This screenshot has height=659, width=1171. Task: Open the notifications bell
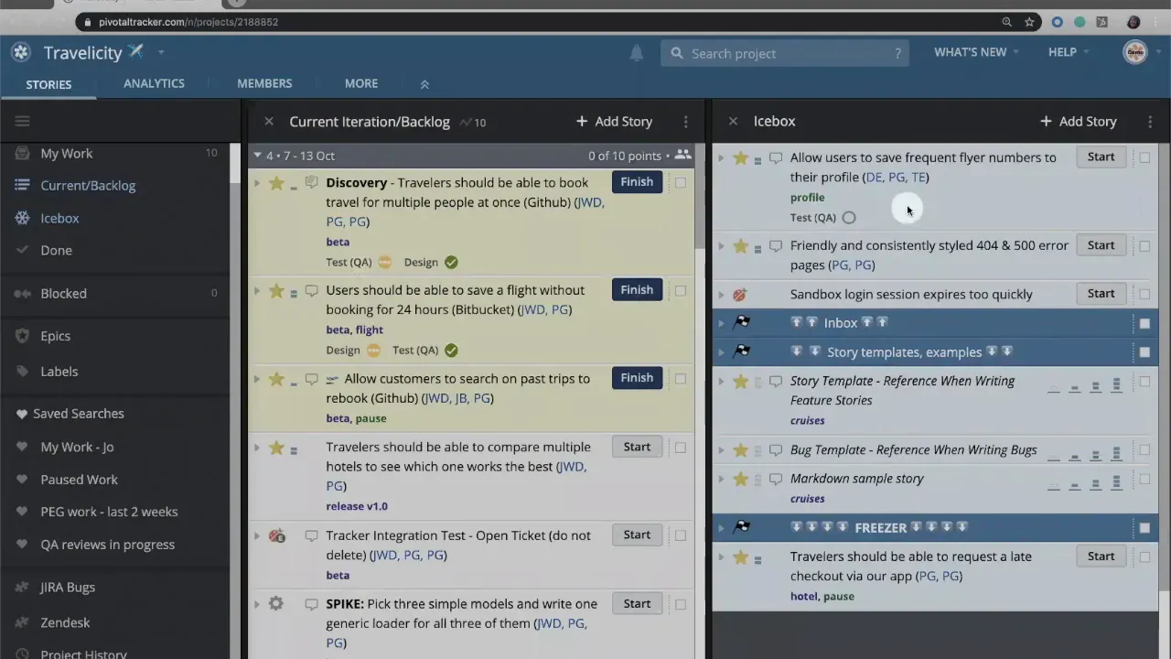pyautogui.click(x=637, y=53)
